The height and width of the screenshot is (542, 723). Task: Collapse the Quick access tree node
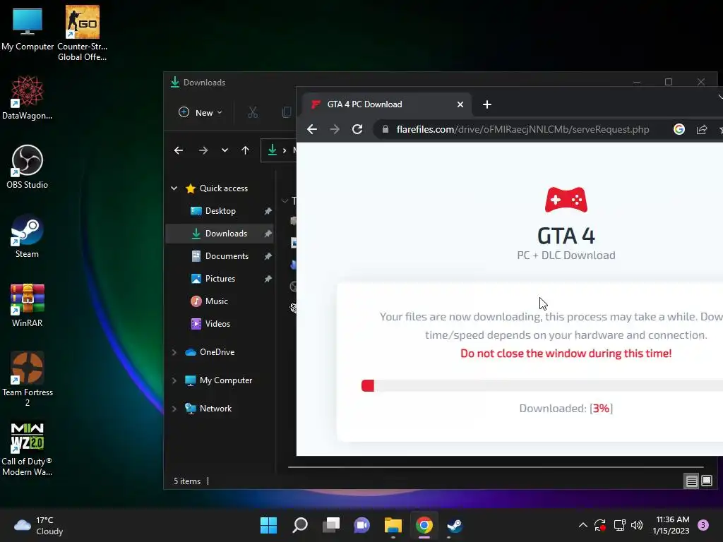(174, 188)
